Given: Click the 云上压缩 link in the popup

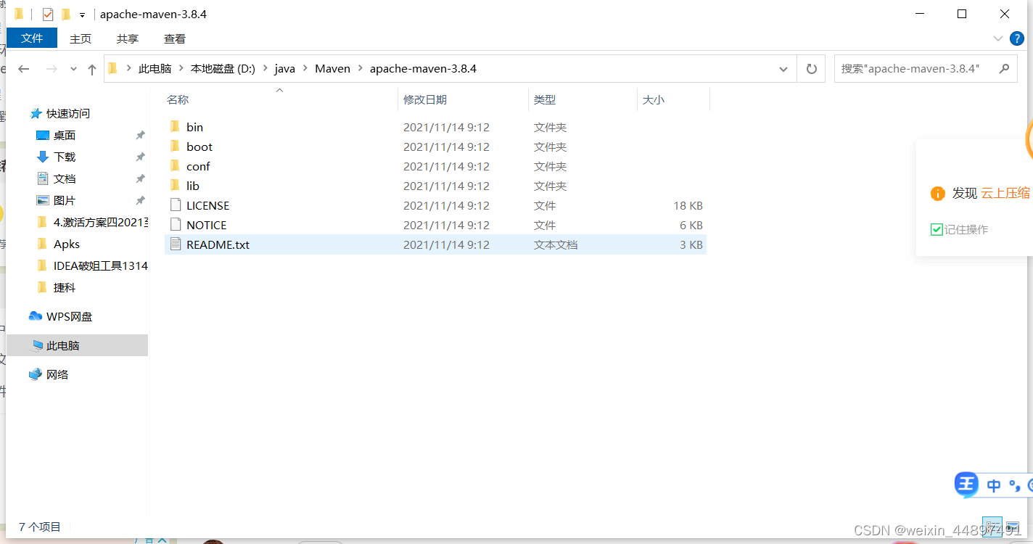Looking at the screenshot, I should 1005,193.
